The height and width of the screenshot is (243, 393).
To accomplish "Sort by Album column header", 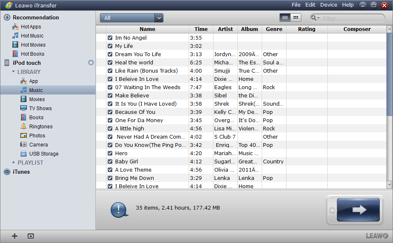I will [250, 29].
